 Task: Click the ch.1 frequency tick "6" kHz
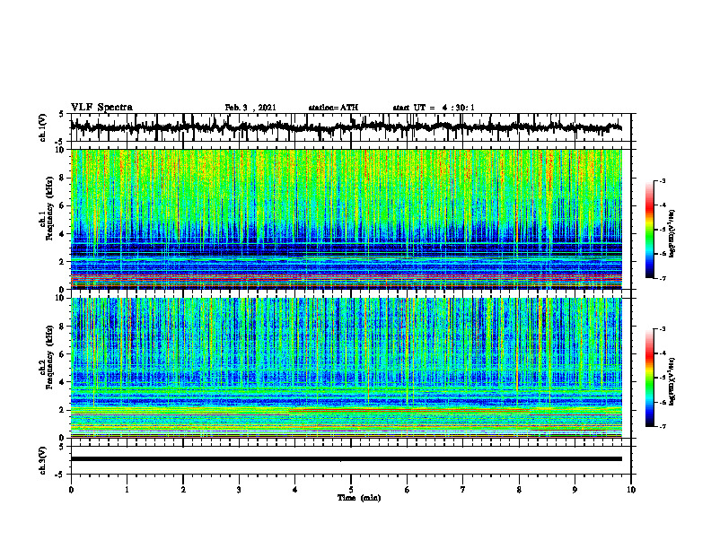64,205
